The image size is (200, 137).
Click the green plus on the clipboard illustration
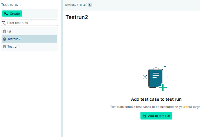tap(163, 87)
